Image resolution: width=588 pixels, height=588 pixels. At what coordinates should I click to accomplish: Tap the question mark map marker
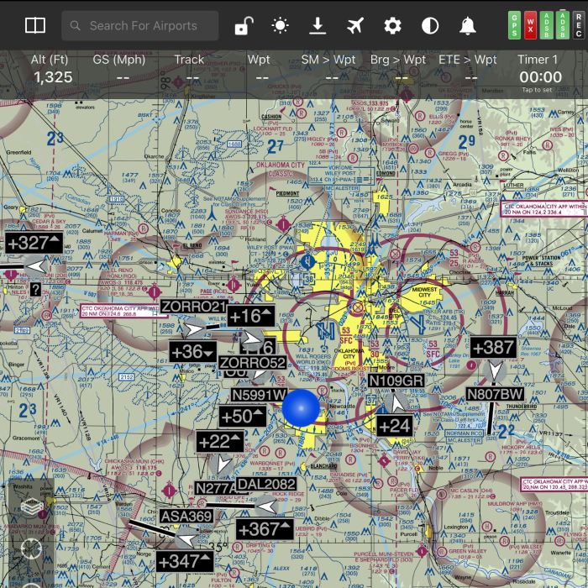[x=35, y=290]
